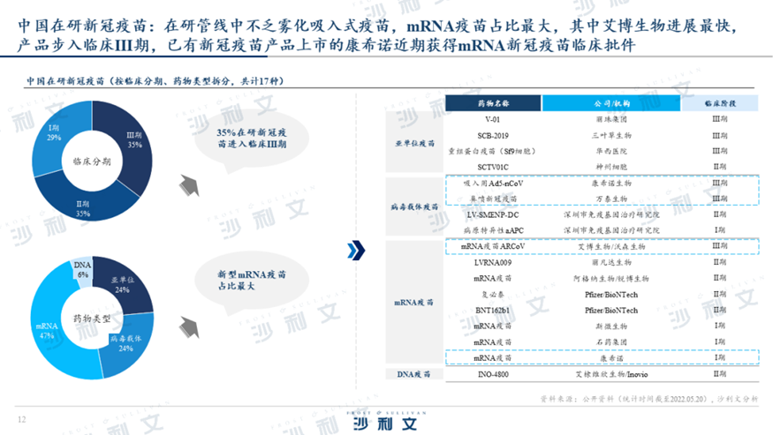Click the LV-SMENP-DC drug name cell
The height and width of the screenshot is (435, 773).
492,214
